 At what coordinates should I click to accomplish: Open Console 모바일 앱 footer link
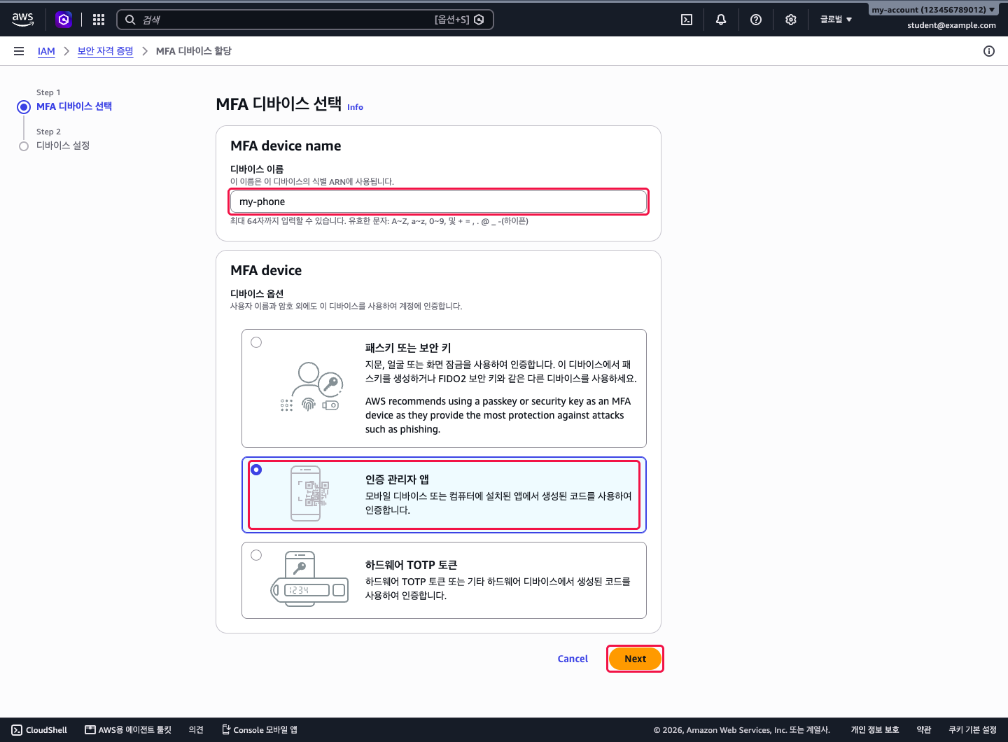(x=260, y=730)
